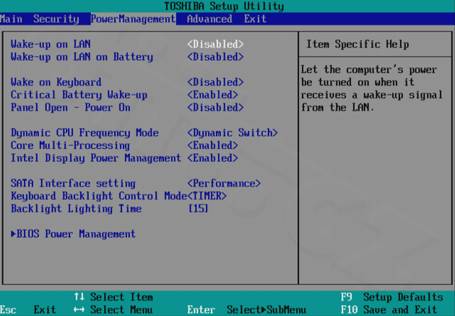Switch to the Security tab
Image resolution: width=455 pixels, height=316 pixels.
coord(56,19)
